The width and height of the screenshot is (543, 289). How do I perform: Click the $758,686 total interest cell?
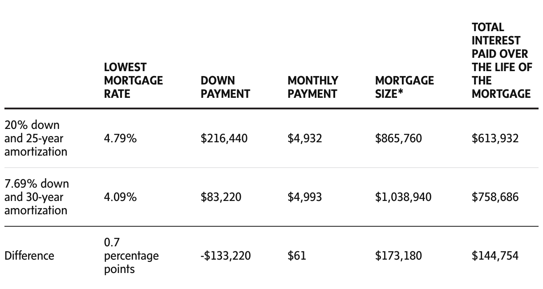click(495, 197)
